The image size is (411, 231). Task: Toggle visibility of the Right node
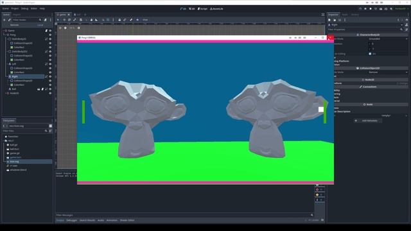pyautogui.click(x=50, y=76)
